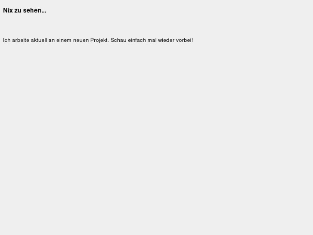Click the word 'sehen...' in heading
Image resolution: width=313 pixels, height=235 pixels.
click(34, 10)
